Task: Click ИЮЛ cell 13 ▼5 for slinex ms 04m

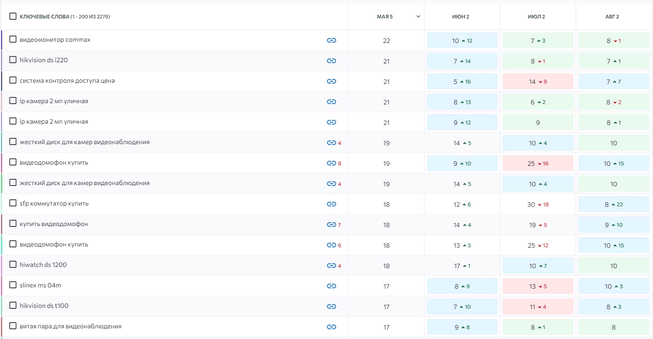Action: [x=538, y=286]
